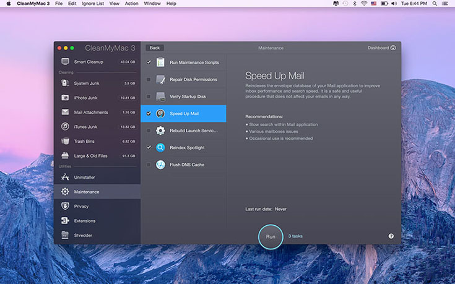Click the volume icon in menu bar
455x284 pixels.
394,4
